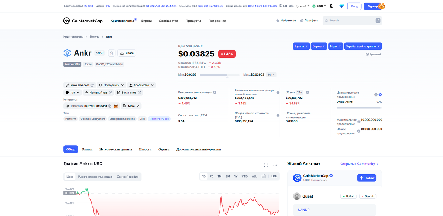Click info icon beside TVL value
The image size is (443, 216).
tap(278, 115)
